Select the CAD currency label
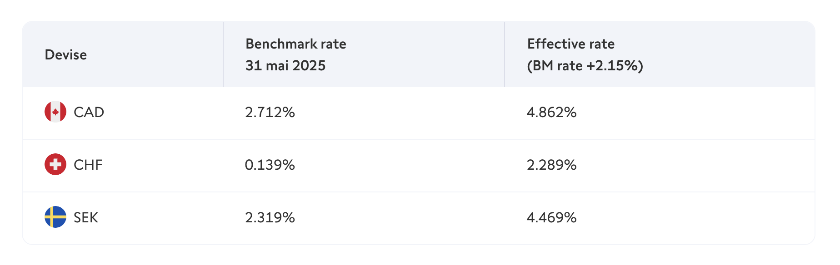 pos(89,112)
